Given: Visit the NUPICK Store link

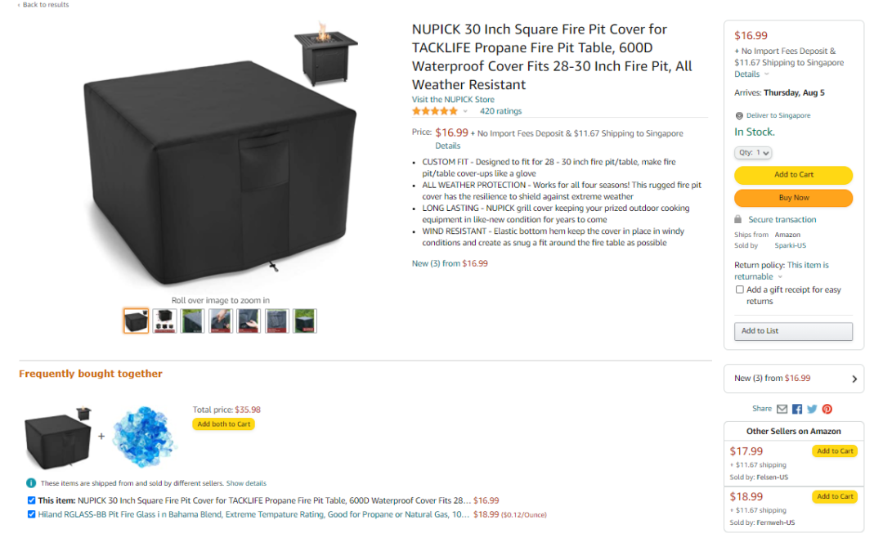Looking at the screenshot, I should point(453,100).
